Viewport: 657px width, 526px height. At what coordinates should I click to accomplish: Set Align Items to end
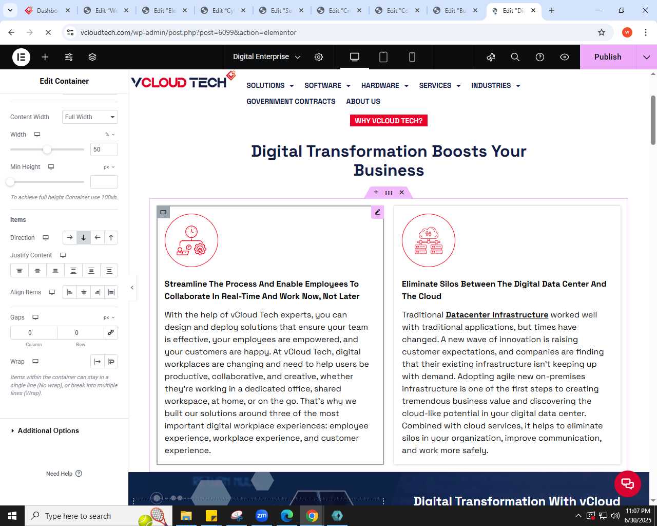point(98,292)
